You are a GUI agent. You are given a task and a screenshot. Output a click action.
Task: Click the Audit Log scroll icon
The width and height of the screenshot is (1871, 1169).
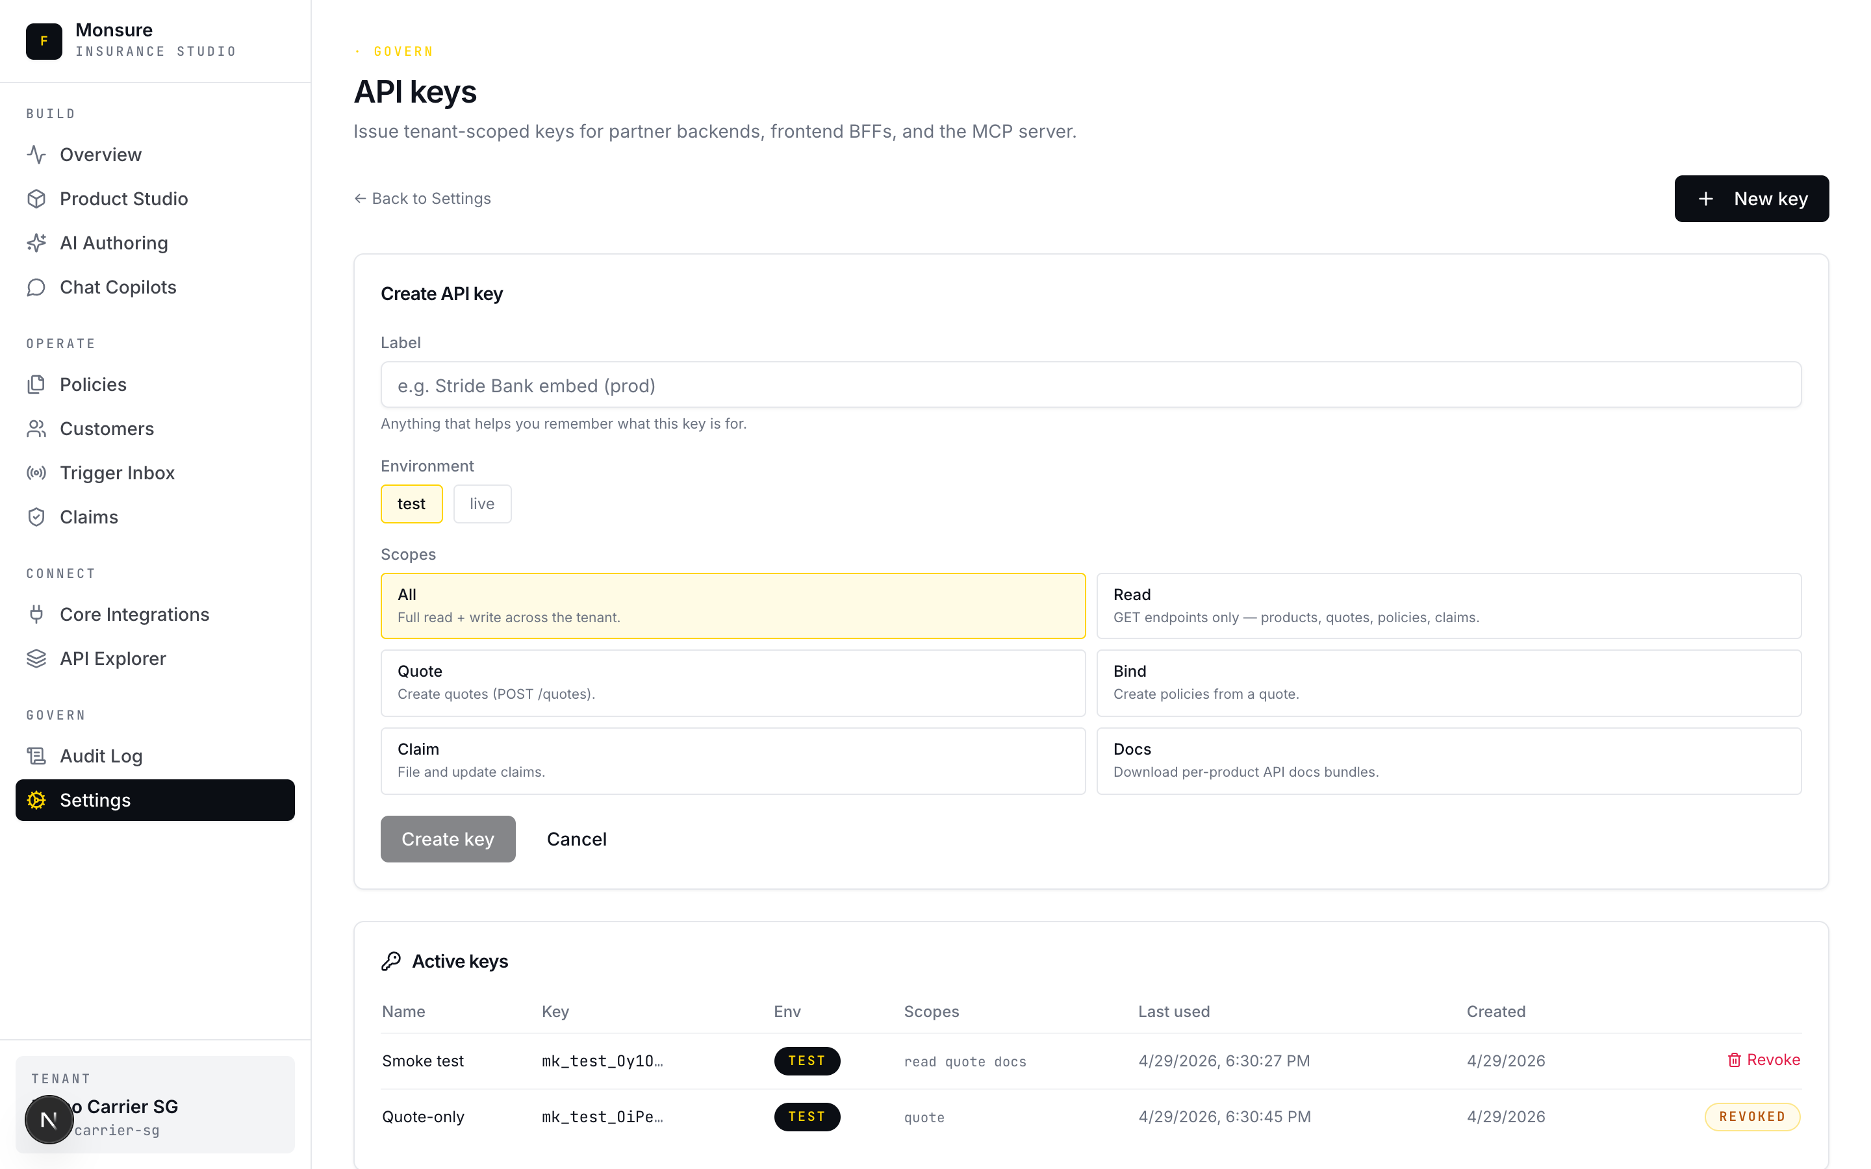coord(36,755)
